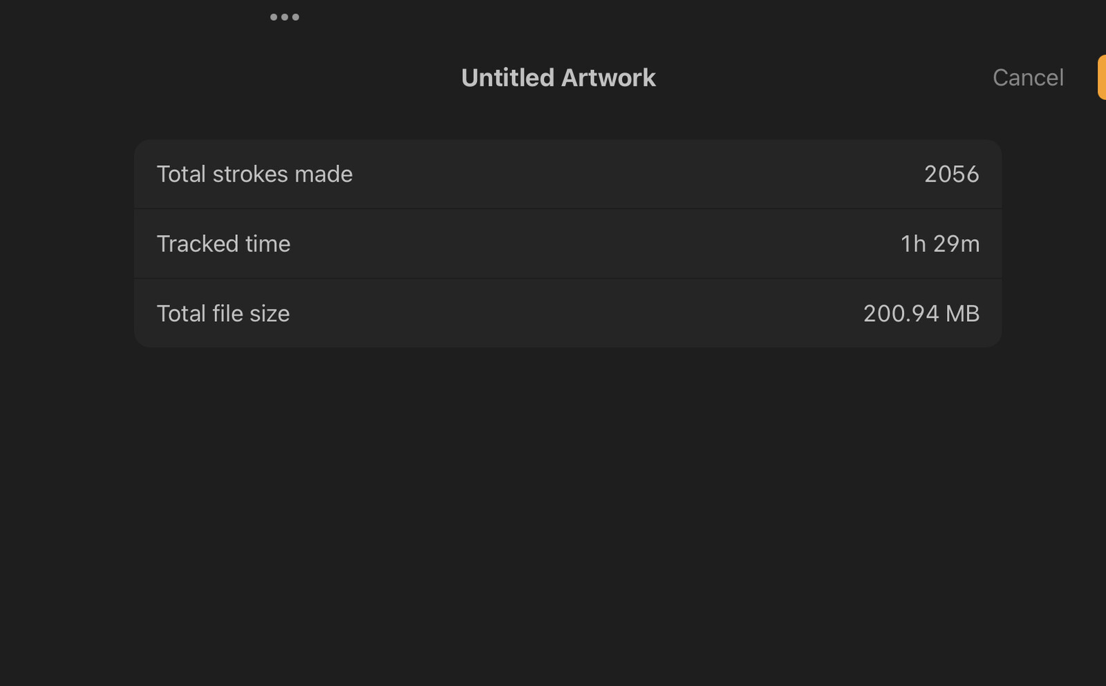This screenshot has height=686, width=1106.
Task: Tap the rightmost dot of the top ellipsis
Action: [296, 17]
